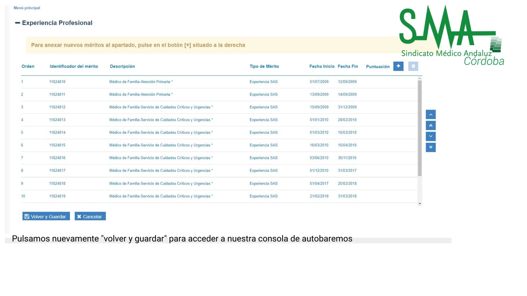
Task: Sort by the Orden column header
Action: [28, 66]
